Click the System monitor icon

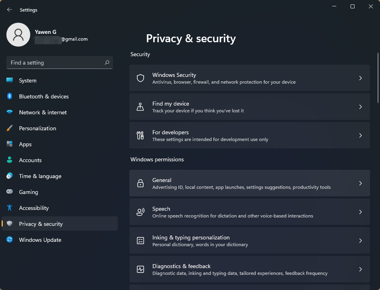[x=10, y=80]
